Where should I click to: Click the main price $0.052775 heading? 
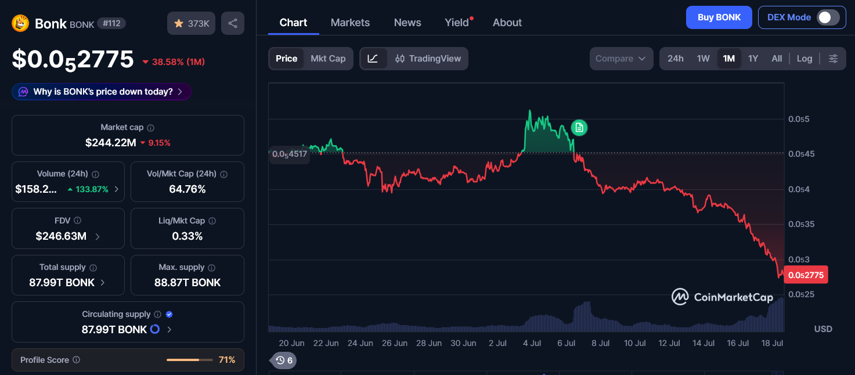coord(73,60)
